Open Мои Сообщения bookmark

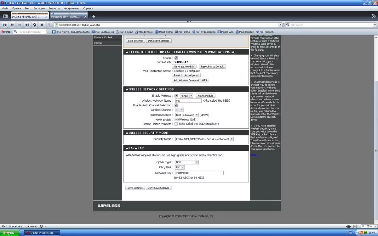[103, 32]
